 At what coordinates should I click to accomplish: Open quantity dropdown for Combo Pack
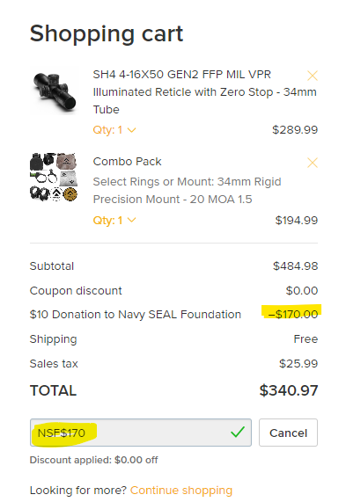[x=114, y=221]
